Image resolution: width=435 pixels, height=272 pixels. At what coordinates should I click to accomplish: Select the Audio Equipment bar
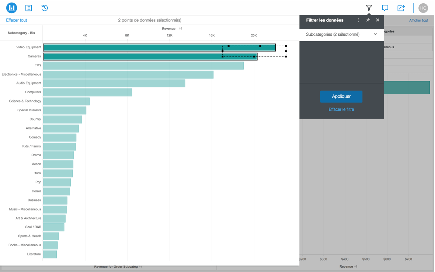pos(114,83)
